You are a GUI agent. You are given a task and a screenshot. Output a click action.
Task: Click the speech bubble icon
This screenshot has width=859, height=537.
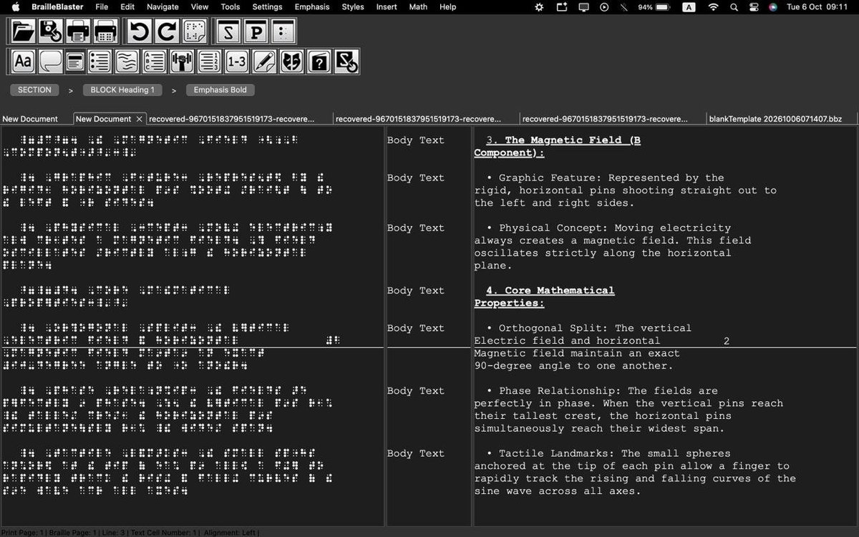[x=50, y=62]
